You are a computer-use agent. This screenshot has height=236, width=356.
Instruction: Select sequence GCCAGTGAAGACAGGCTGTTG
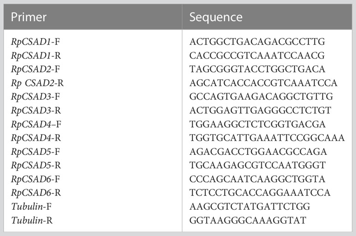click(261, 97)
